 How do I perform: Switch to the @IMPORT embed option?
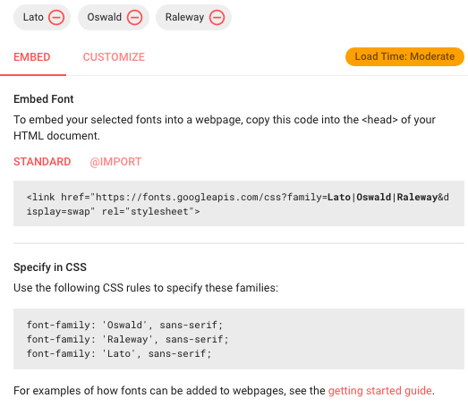click(115, 162)
